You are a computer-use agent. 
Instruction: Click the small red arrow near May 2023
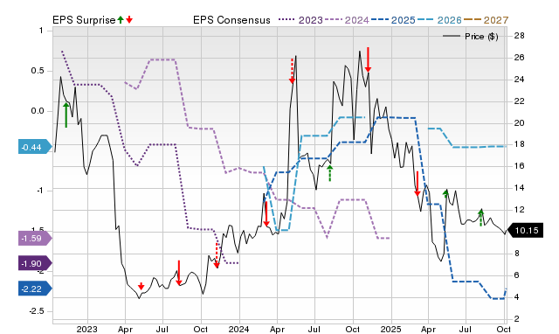141,286
